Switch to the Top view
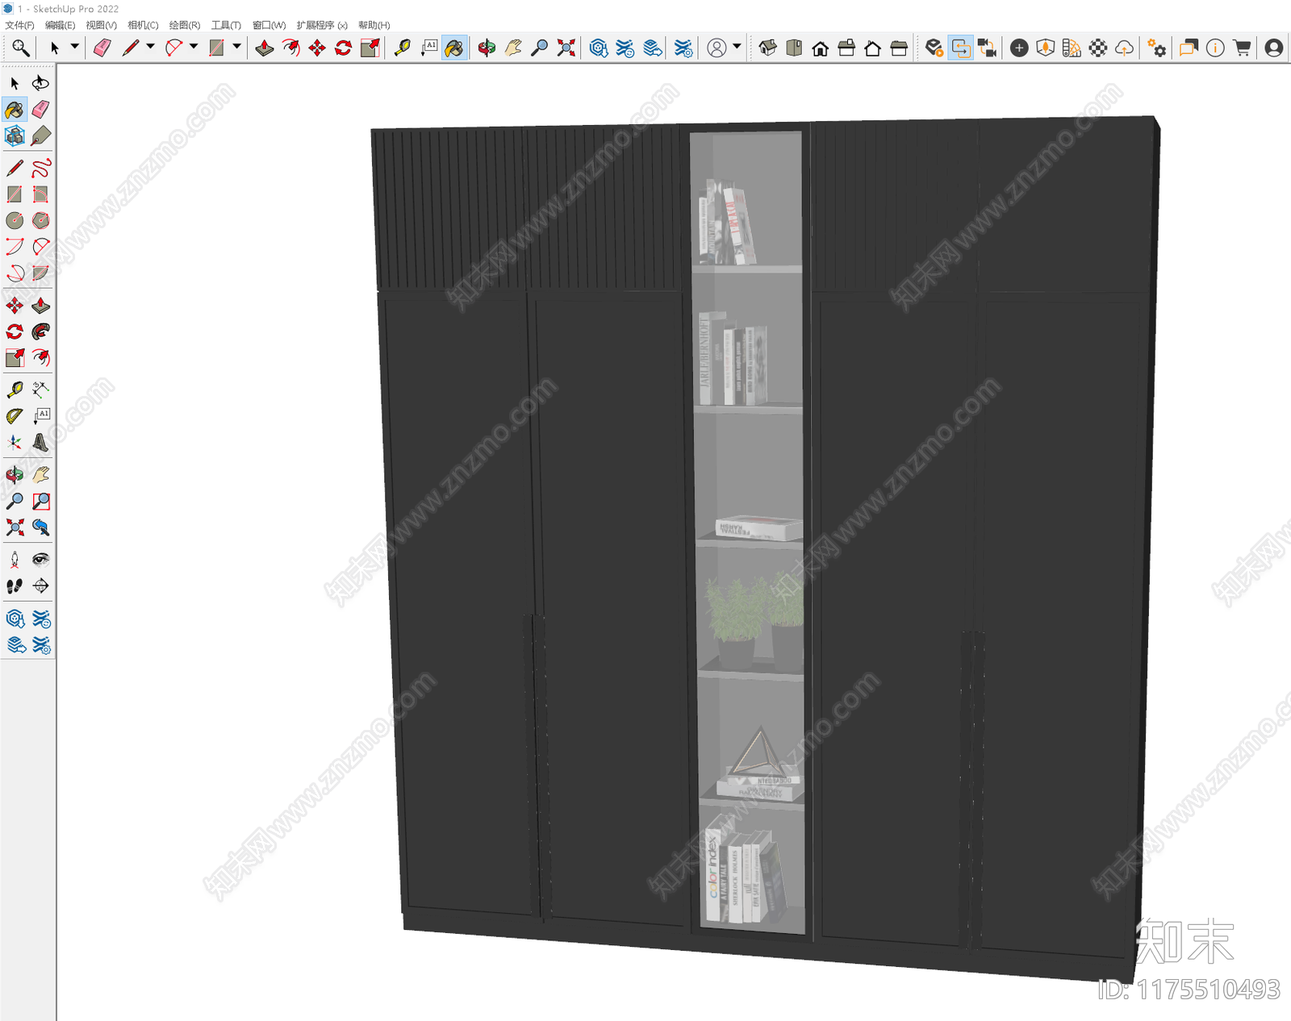 tap(794, 48)
